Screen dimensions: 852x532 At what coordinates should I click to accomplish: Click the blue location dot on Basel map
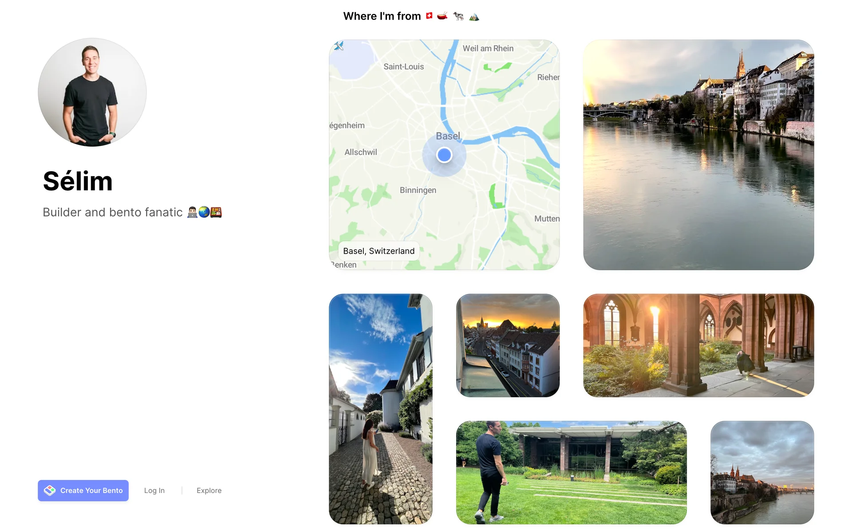(x=444, y=155)
